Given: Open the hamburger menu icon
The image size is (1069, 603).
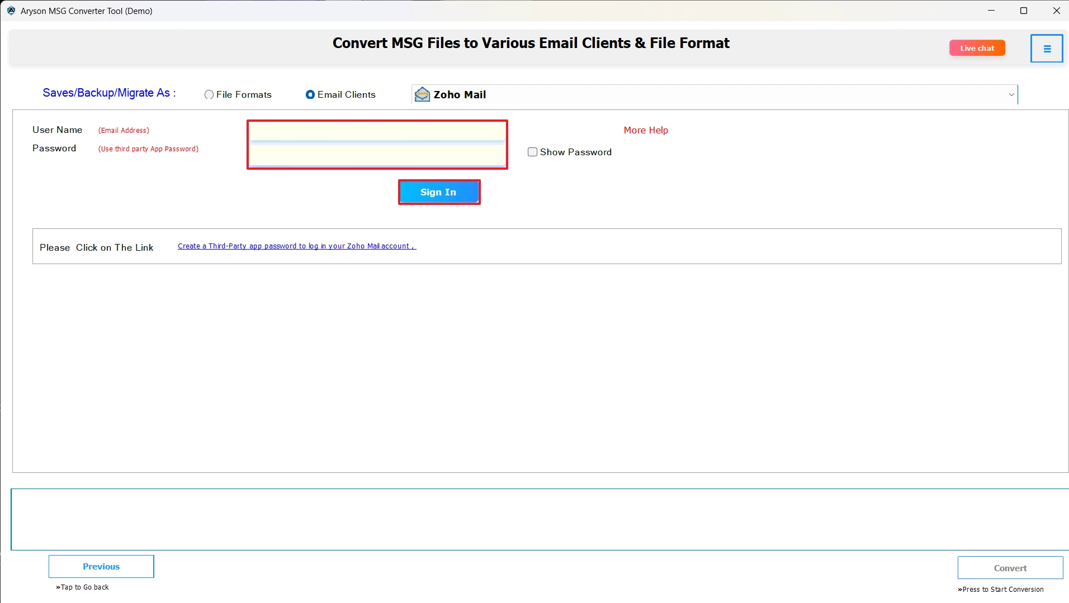Looking at the screenshot, I should point(1047,49).
